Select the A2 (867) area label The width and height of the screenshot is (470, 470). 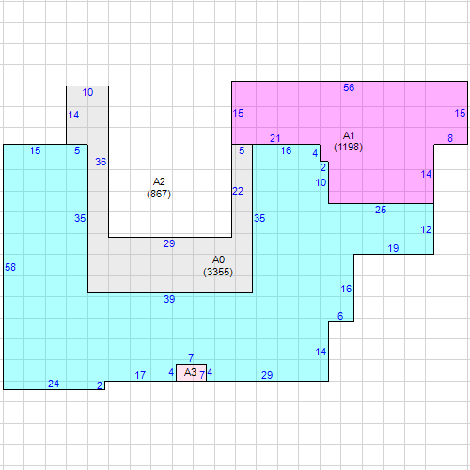pos(159,188)
